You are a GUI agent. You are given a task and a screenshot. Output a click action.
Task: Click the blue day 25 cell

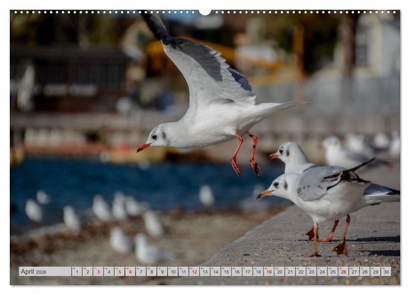coord(333,271)
